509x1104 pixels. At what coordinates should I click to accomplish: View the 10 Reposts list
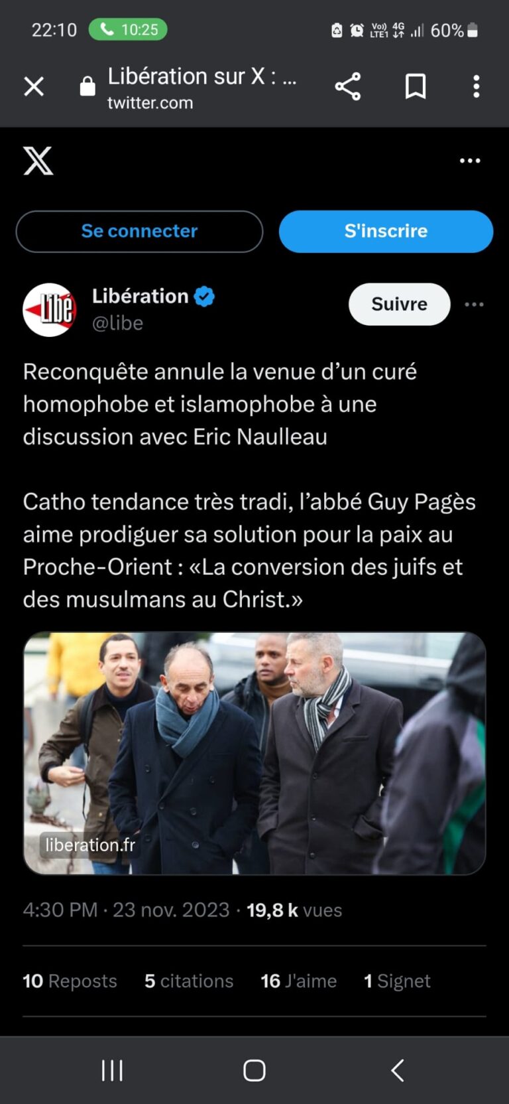(70, 981)
